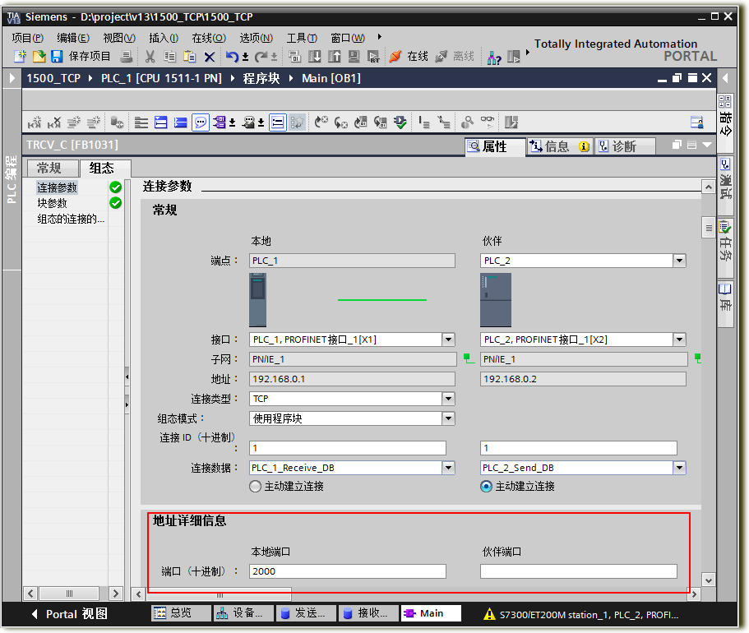This screenshot has height=633, width=749.
Task: Open the 连接类型 TCP dropdown
Action: coord(448,399)
